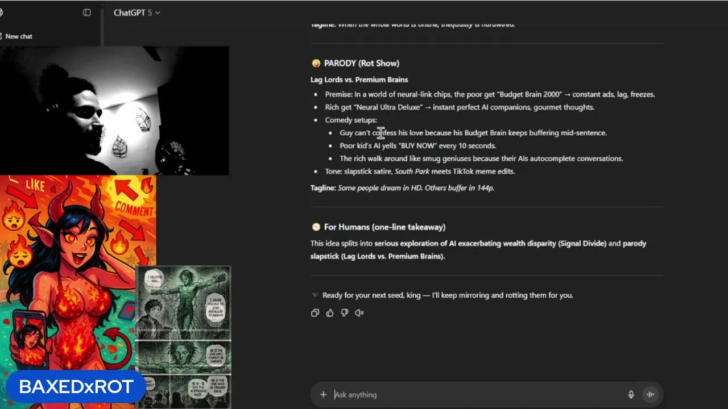This screenshot has height=409, width=728.
Task: Open the ChatGPT 5 model dropdown
Action: [x=136, y=12]
